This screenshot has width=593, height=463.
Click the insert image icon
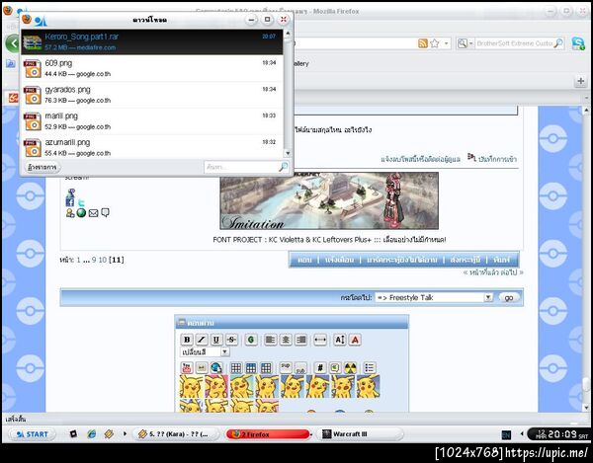pyautogui.click(x=202, y=367)
